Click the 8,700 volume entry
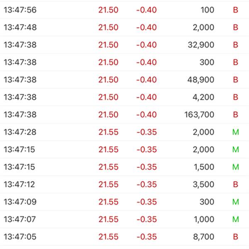The width and height of the screenshot is (249, 249). 204,237
